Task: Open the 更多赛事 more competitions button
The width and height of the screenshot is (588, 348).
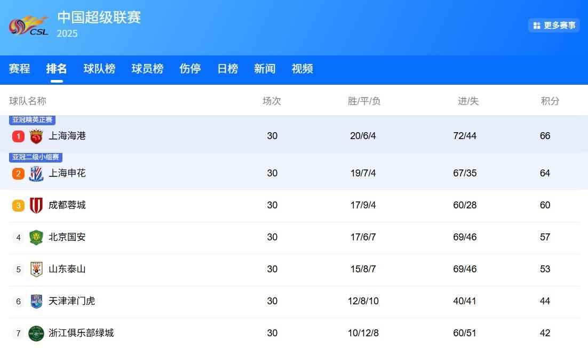Action: [554, 26]
